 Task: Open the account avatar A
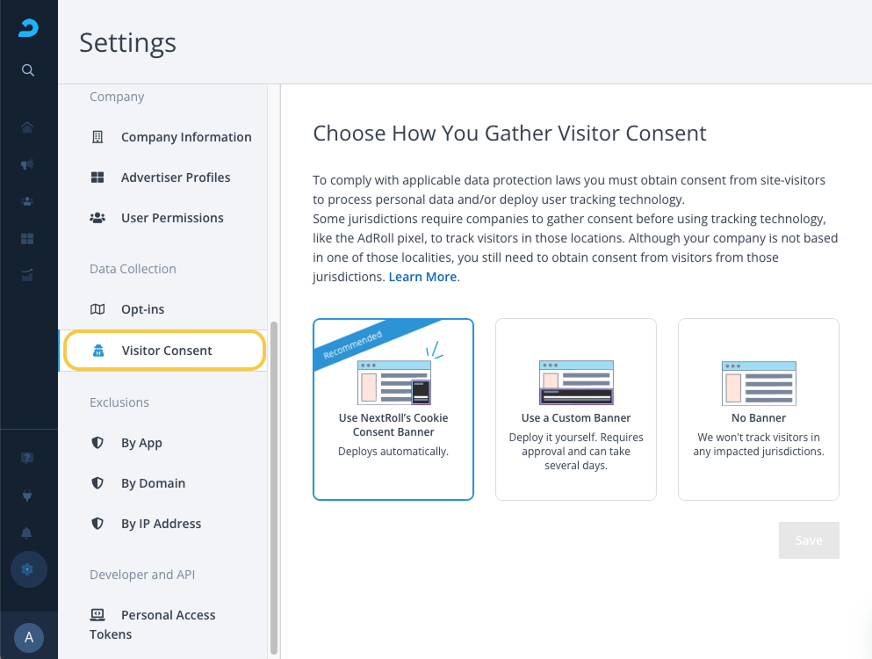pyautogui.click(x=29, y=637)
